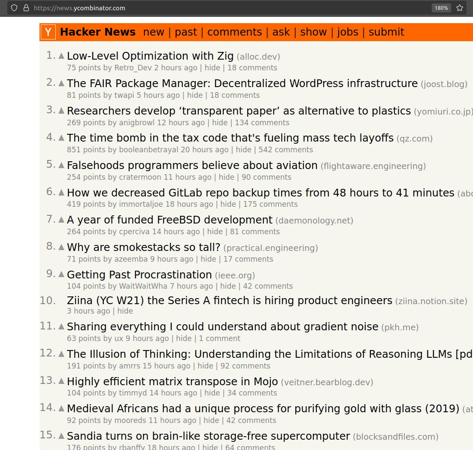Hide the Illusion of Thinking story
This screenshot has height=450, width=473.
[206, 366]
